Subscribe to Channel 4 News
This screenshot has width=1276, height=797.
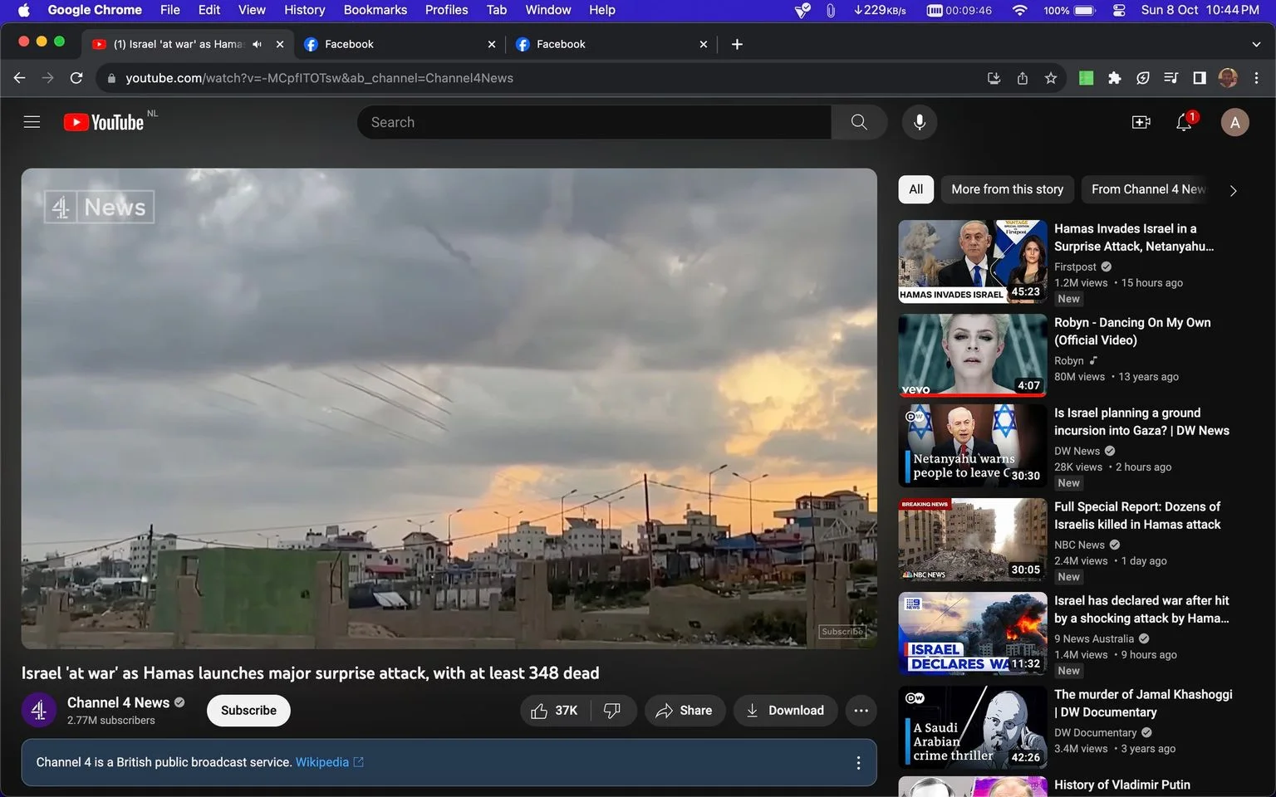coord(248,711)
